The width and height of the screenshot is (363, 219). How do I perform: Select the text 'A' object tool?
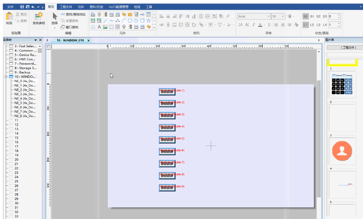tap(99, 27)
